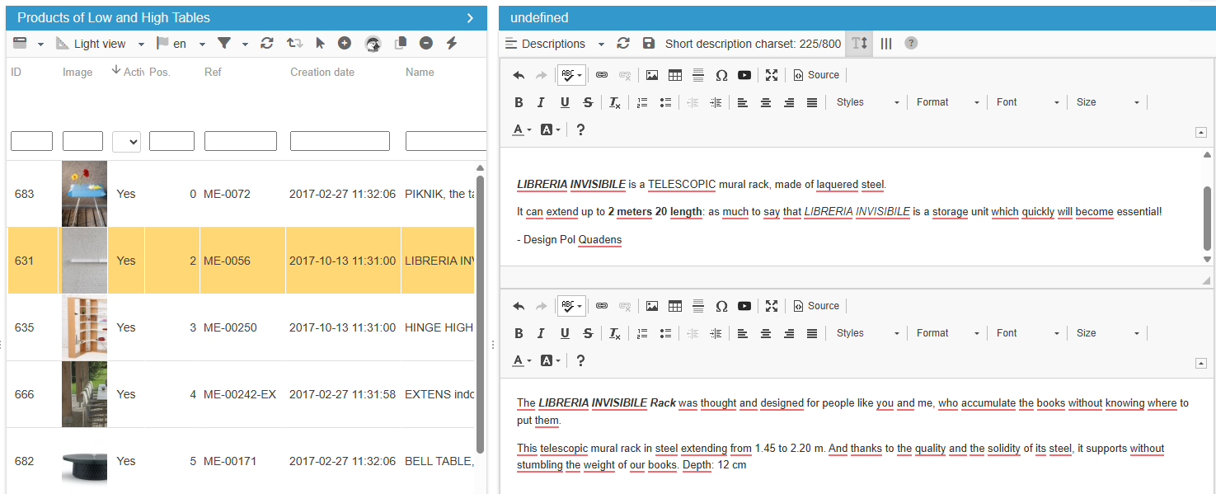View Source in short description editor

(x=816, y=75)
